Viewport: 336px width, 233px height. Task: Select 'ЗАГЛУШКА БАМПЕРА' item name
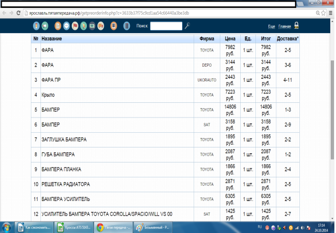pos(64,140)
